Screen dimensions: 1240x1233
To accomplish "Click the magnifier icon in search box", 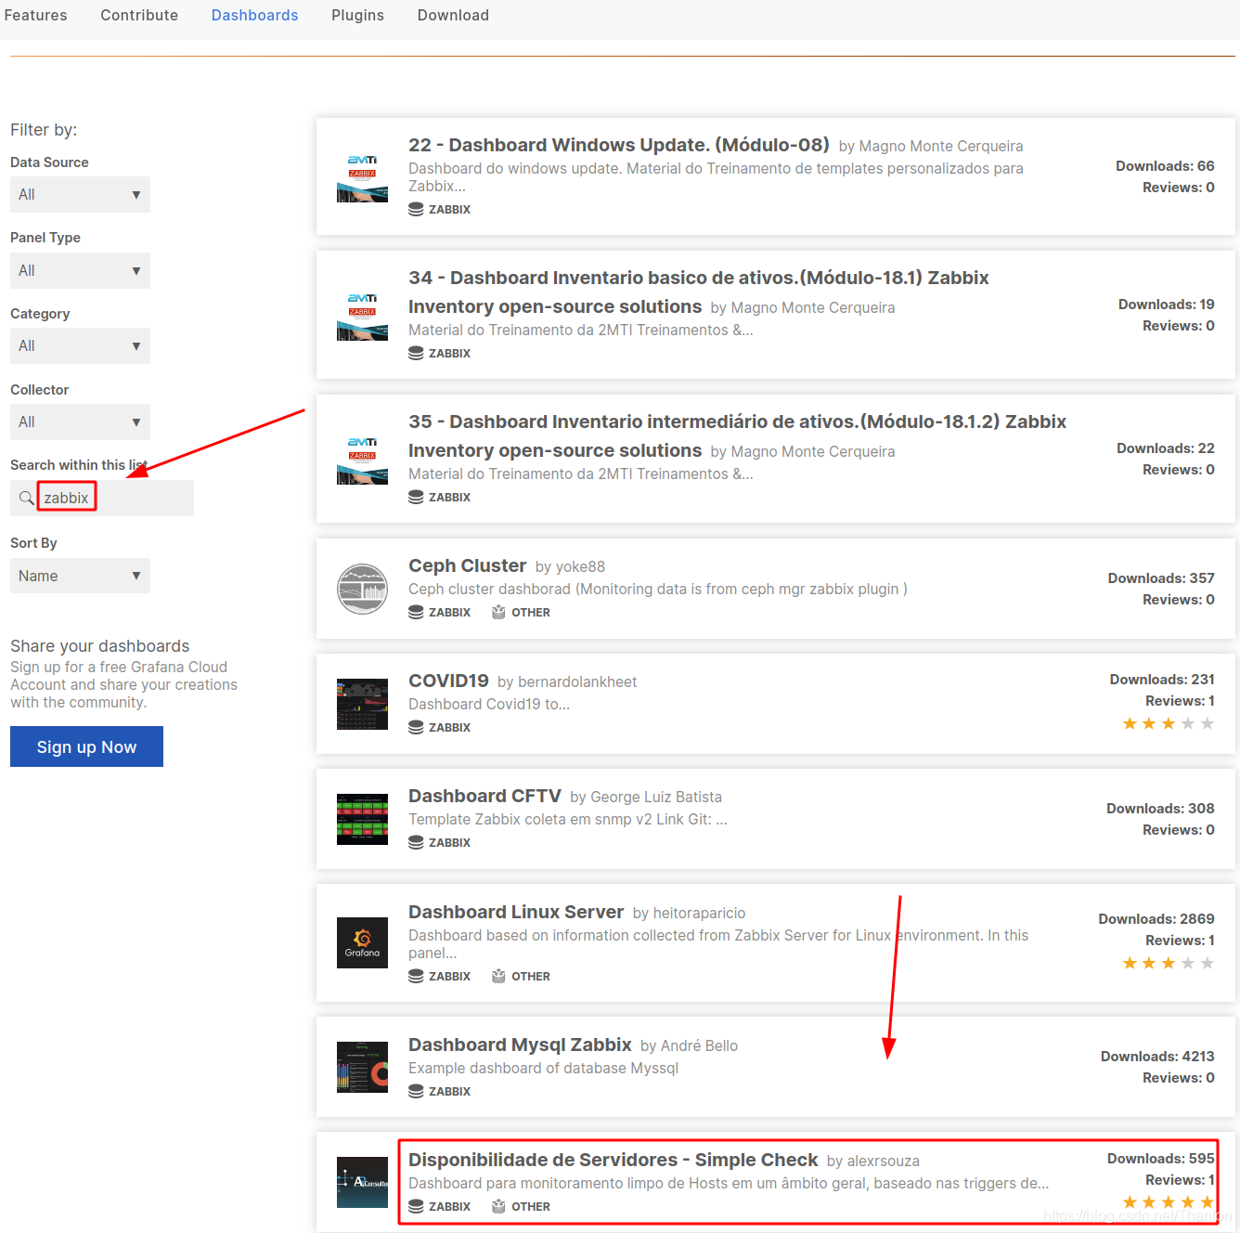I will pyautogui.click(x=26, y=498).
